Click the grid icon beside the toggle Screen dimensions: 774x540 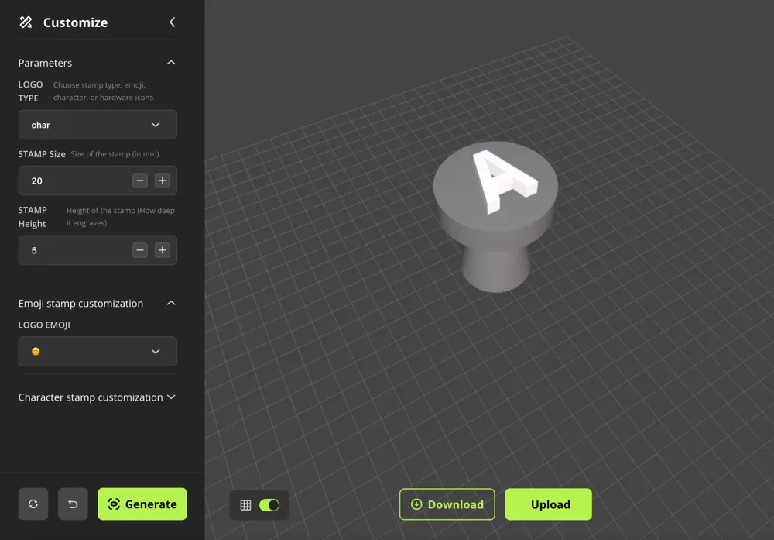245,505
